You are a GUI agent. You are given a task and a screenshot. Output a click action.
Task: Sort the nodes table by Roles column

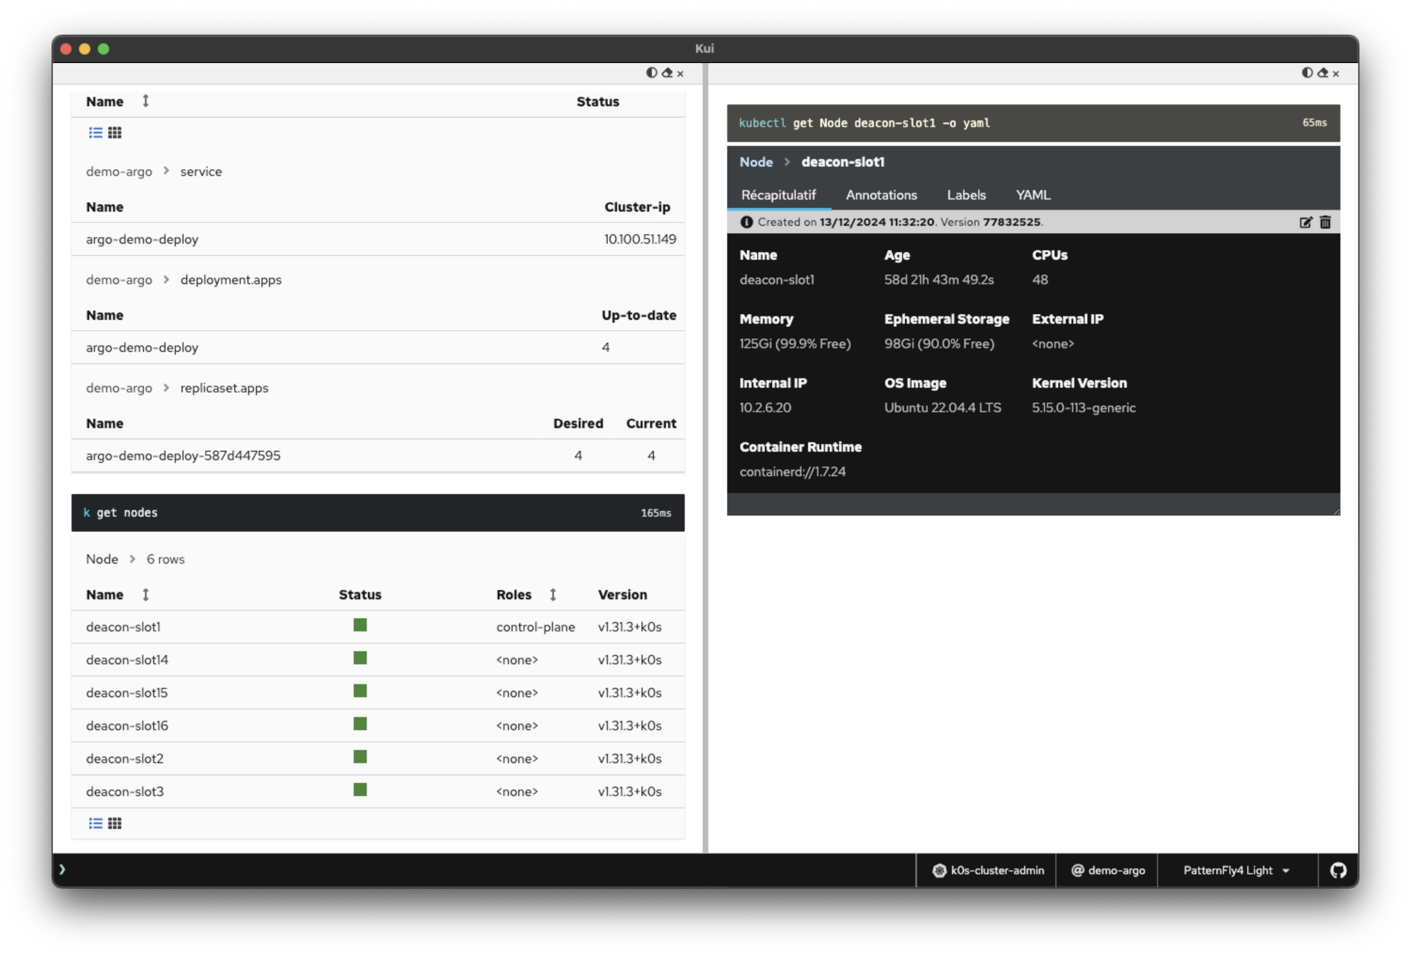(x=553, y=595)
